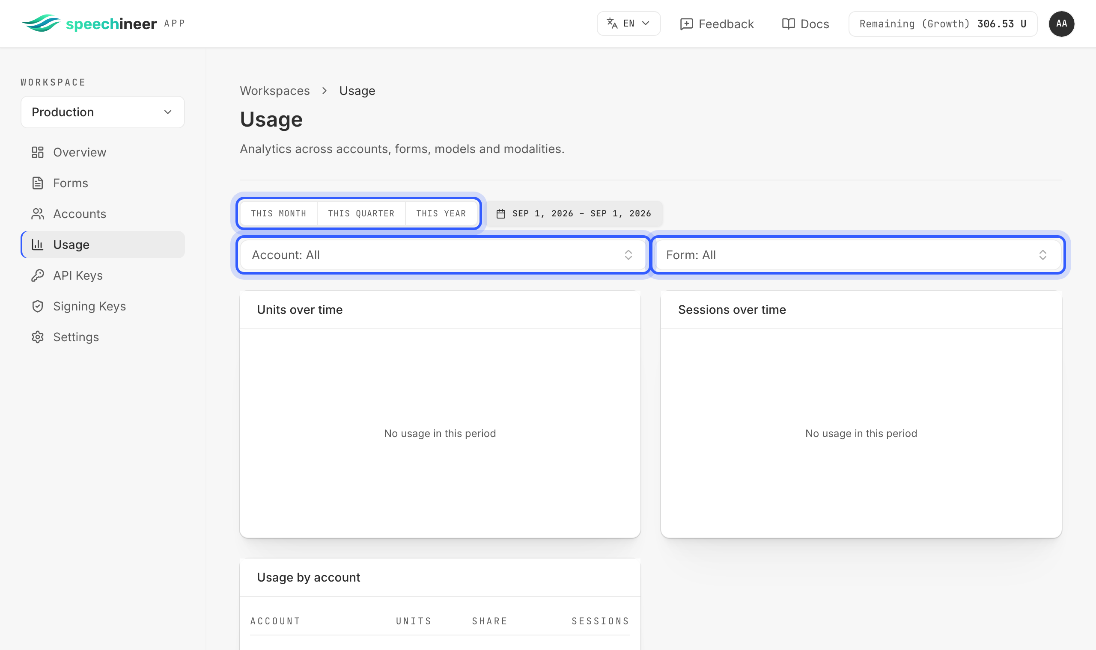The width and height of the screenshot is (1096, 650).
Task: Click the Docs open-book icon
Action: coord(788,24)
